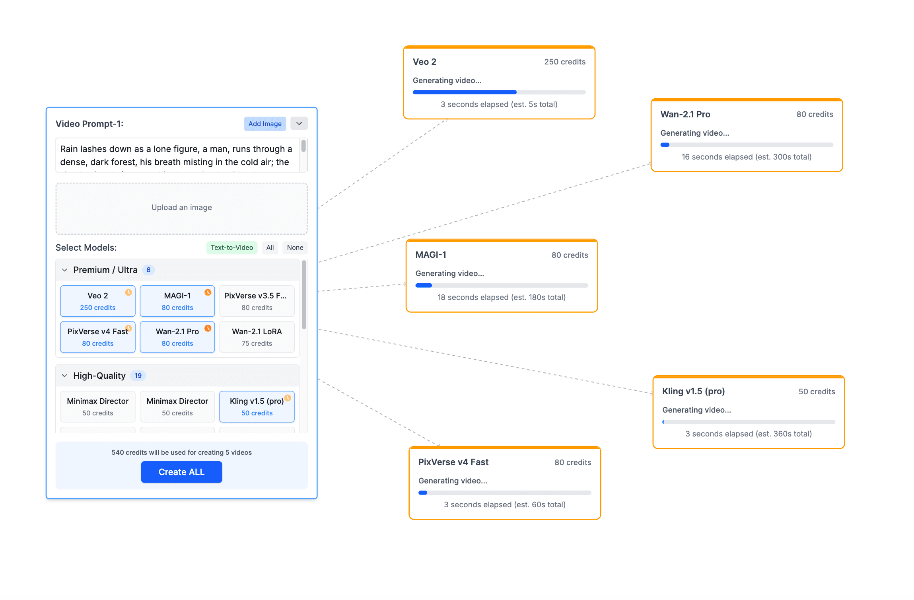Click the 'Select Models:' label
914x600 pixels.
86,247
